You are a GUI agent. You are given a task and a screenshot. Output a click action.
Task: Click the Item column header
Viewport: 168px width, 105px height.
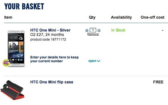(x=8, y=17)
